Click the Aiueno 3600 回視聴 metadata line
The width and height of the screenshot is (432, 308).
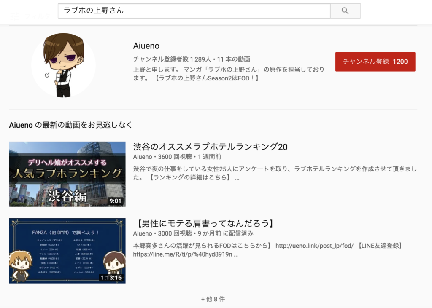(177, 157)
